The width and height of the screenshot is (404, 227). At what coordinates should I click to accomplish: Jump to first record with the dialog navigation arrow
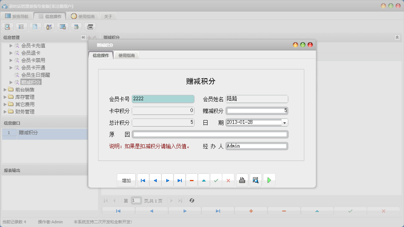tap(143, 180)
